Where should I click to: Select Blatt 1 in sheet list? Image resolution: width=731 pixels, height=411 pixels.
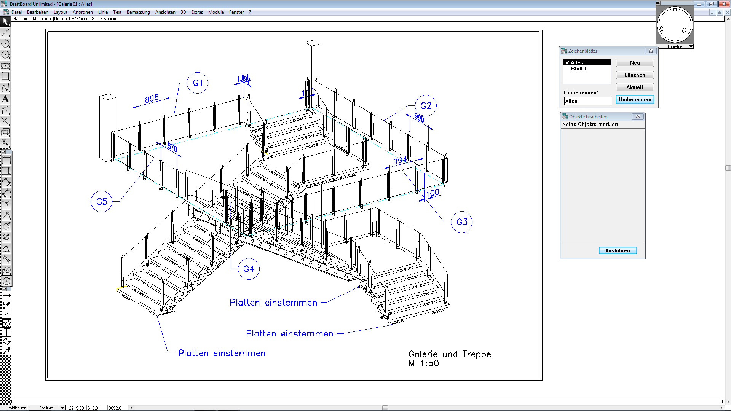click(579, 69)
